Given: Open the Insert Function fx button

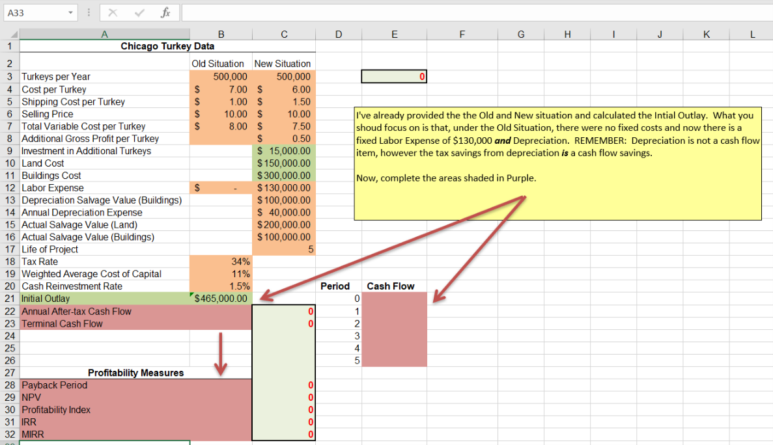Looking at the screenshot, I should click(165, 13).
